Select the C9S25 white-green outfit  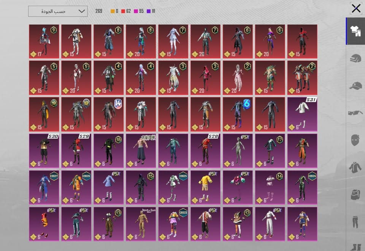point(173,187)
